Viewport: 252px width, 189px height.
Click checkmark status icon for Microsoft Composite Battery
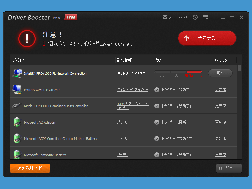point(157,155)
